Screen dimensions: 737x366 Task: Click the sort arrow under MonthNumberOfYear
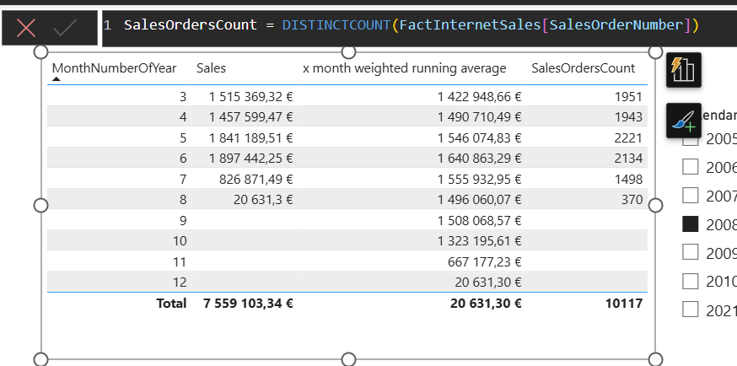(x=56, y=79)
